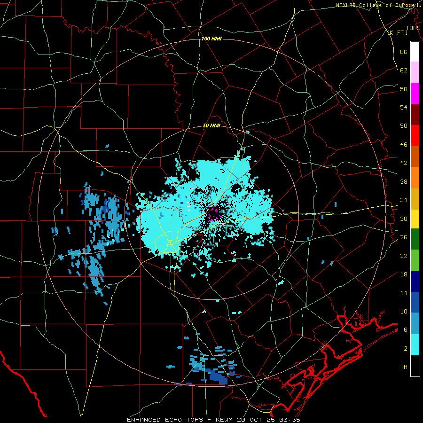Click the 100 NMI range ring label
The width and height of the screenshot is (423, 423).
(x=211, y=39)
